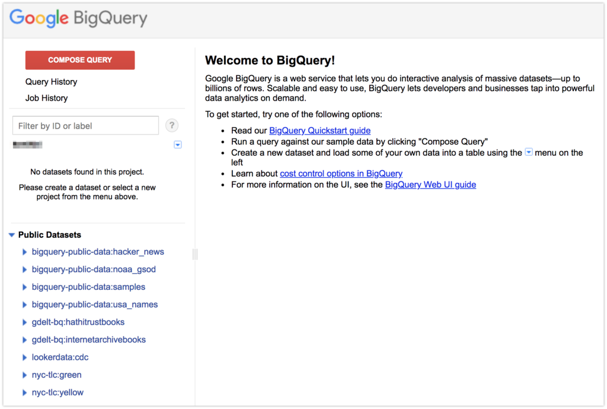
Task: Select the bigquery-public-data:samples dataset
Action: pyautogui.click(x=88, y=287)
